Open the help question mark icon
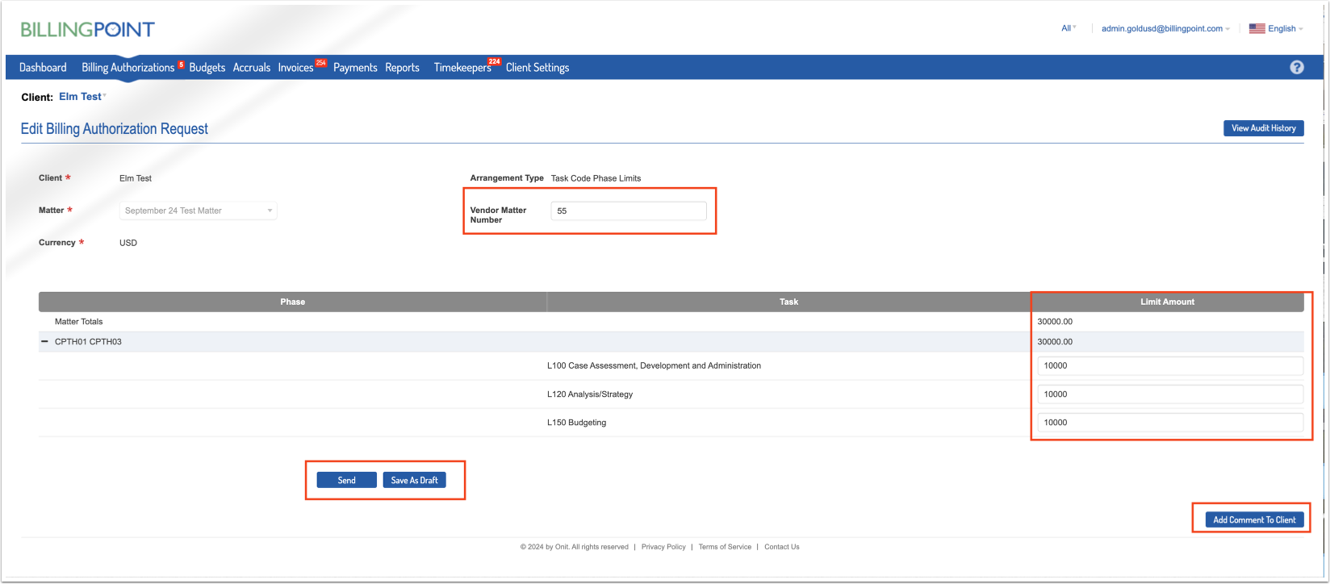 point(1297,68)
